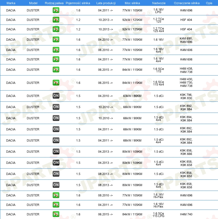
Task: Click the petrol icon in the H4M 438, H4M 738 row
Action: pyautogui.click(x=56, y=70)
